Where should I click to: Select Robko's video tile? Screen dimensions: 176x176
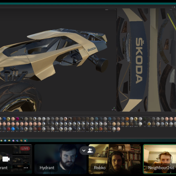(115, 159)
